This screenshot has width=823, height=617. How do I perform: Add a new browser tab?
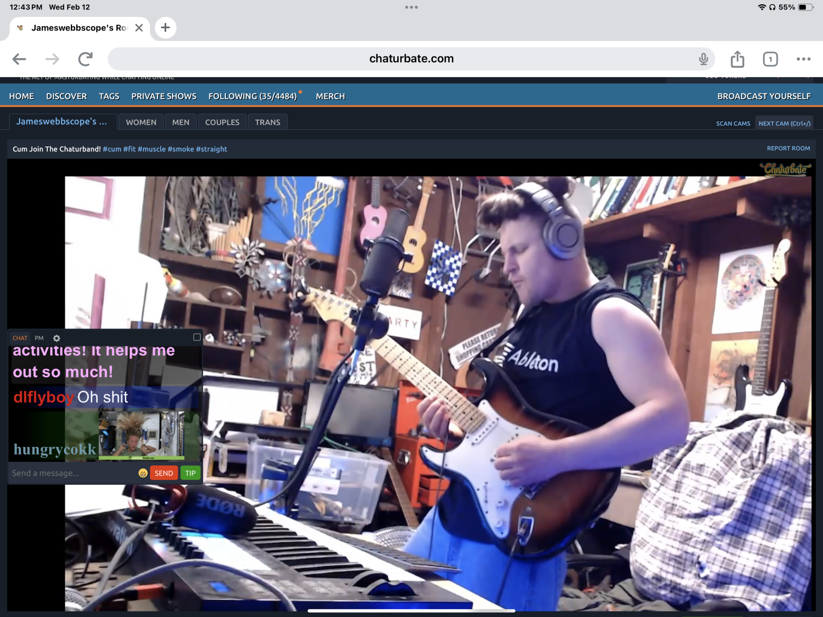(x=165, y=28)
